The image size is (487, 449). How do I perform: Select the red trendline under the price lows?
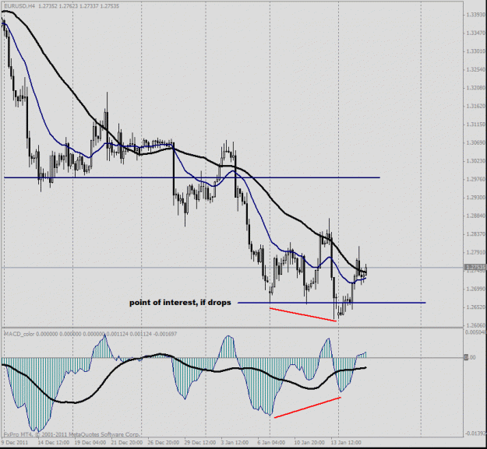tap(303, 314)
